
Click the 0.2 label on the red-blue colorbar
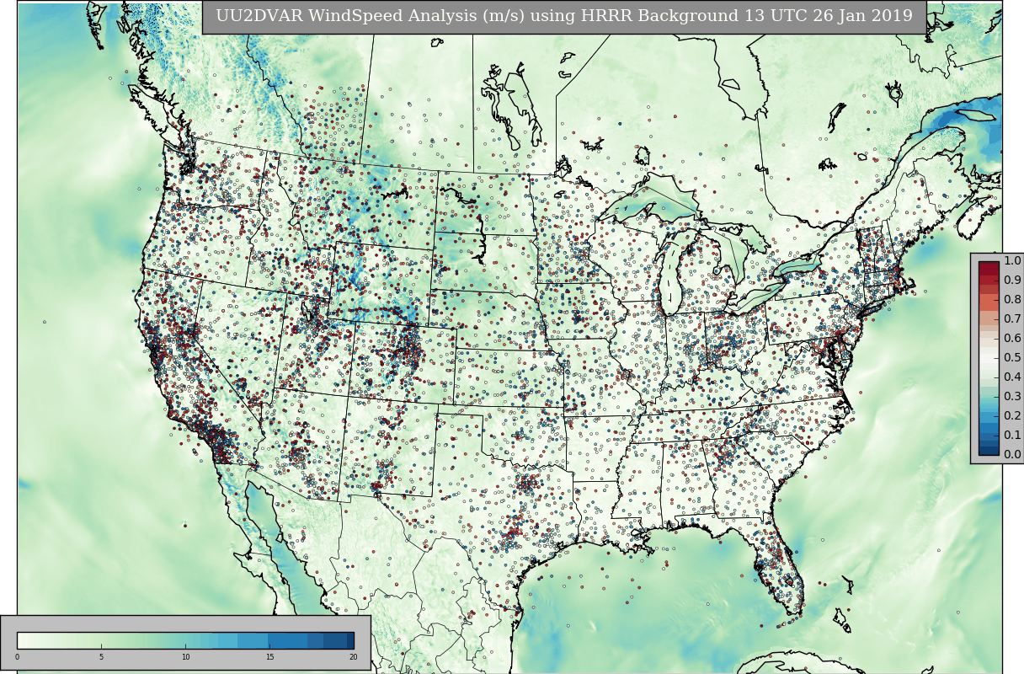[x=1012, y=416]
